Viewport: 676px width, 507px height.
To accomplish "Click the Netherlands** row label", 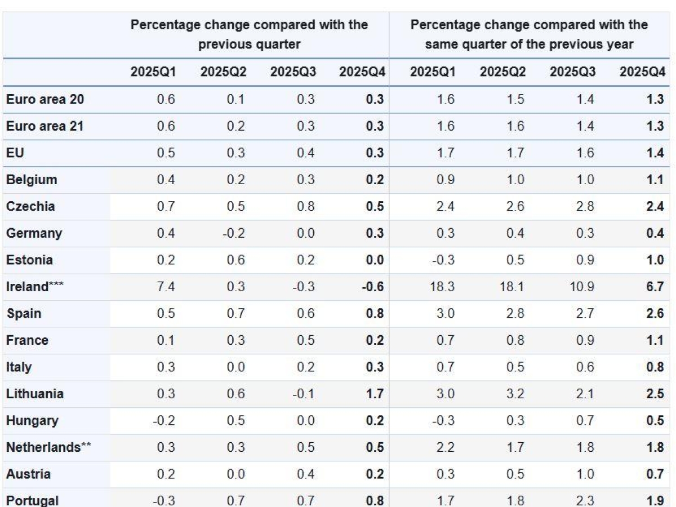I will pyautogui.click(x=49, y=447).
